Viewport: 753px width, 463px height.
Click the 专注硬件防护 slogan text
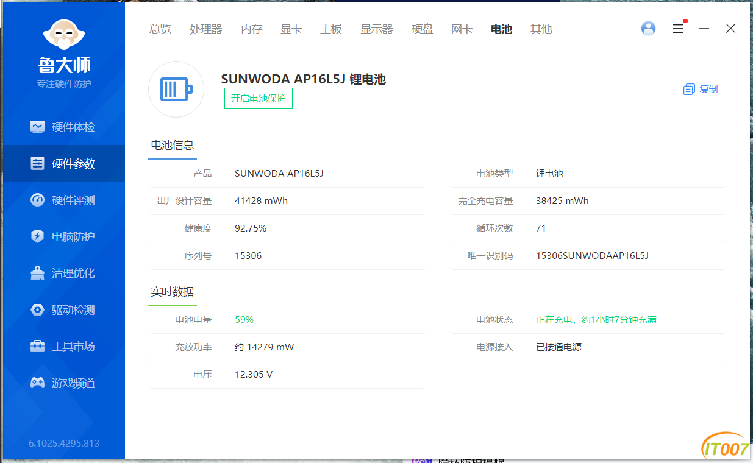pyautogui.click(x=64, y=84)
